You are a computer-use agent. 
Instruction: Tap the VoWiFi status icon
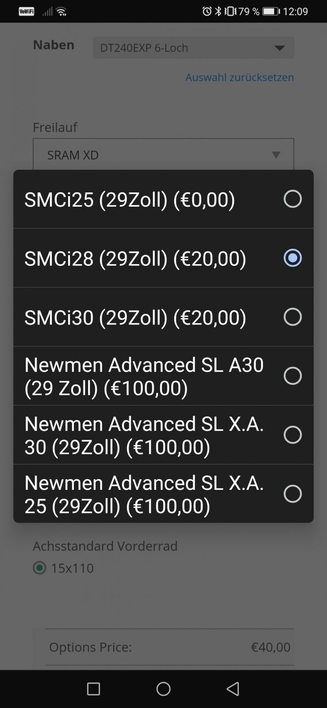pos(27,12)
